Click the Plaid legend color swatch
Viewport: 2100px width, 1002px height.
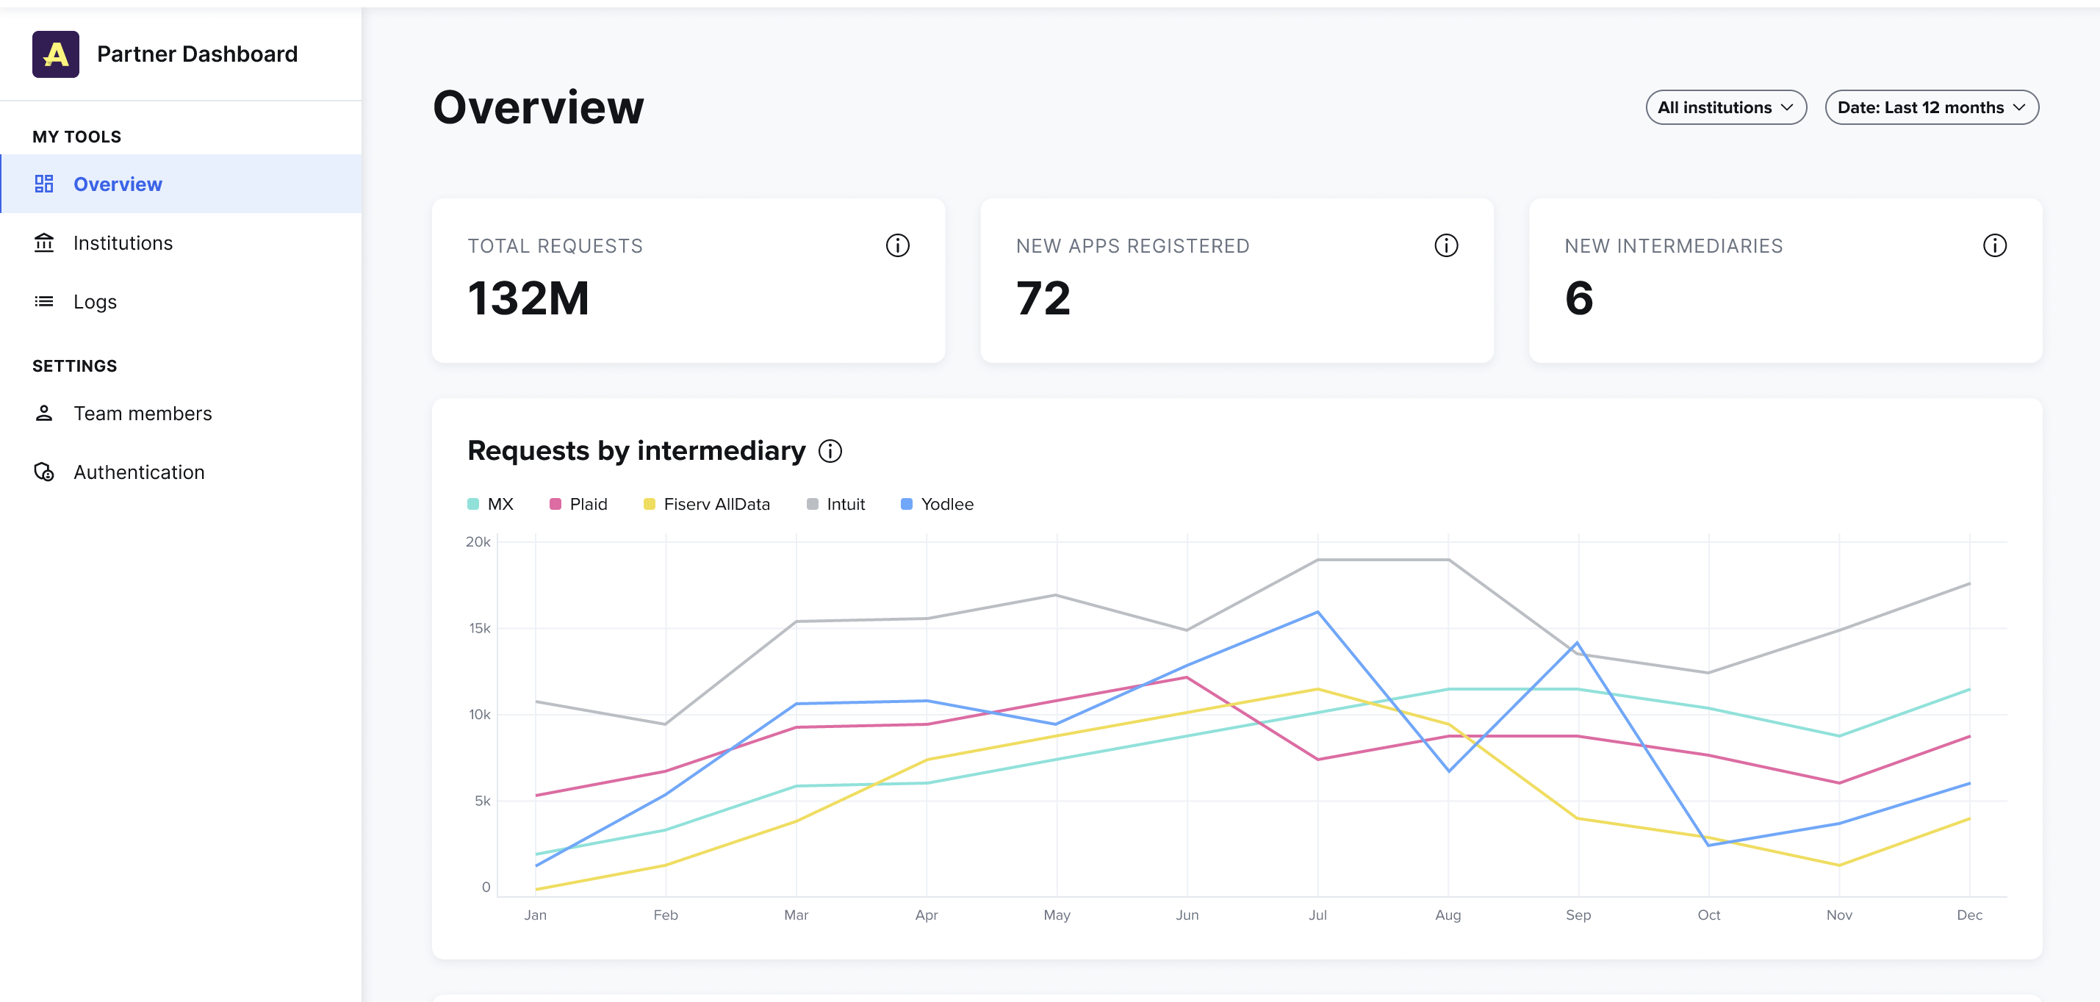coord(555,504)
